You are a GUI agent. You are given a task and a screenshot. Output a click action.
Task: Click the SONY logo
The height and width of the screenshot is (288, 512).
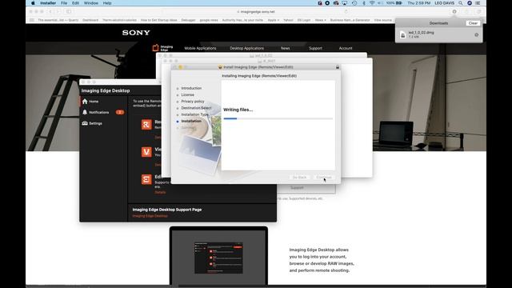pyautogui.click(x=136, y=33)
